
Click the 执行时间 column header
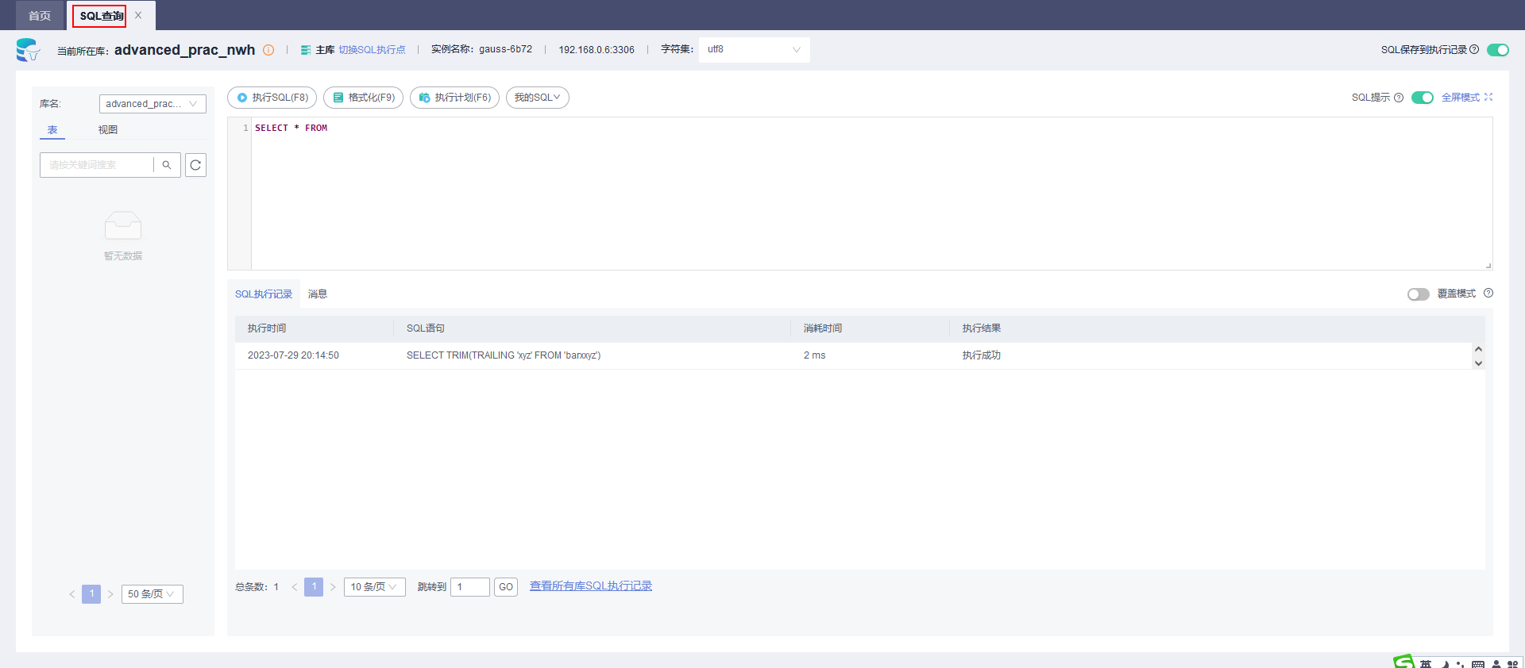coord(267,328)
